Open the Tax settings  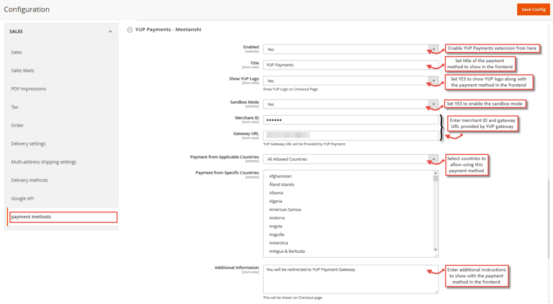coord(14,107)
